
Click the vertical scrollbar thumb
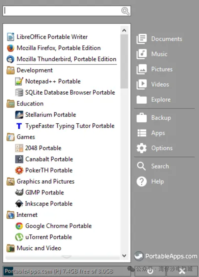pos(124,61)
